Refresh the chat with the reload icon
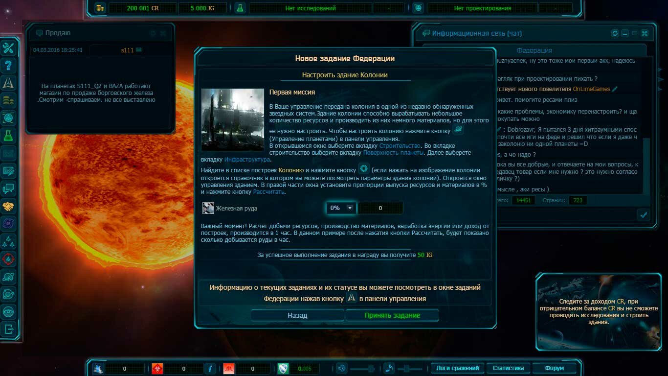668x376 pixels. (x=615, y=33)
